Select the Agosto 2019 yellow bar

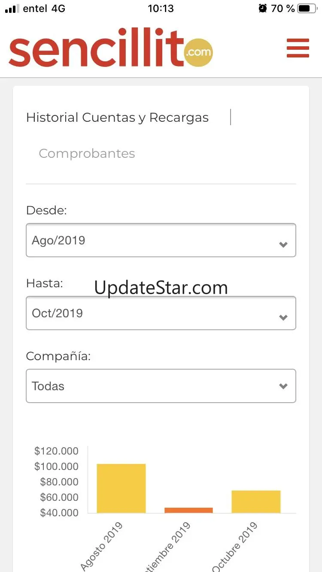(x=121, y=488)
